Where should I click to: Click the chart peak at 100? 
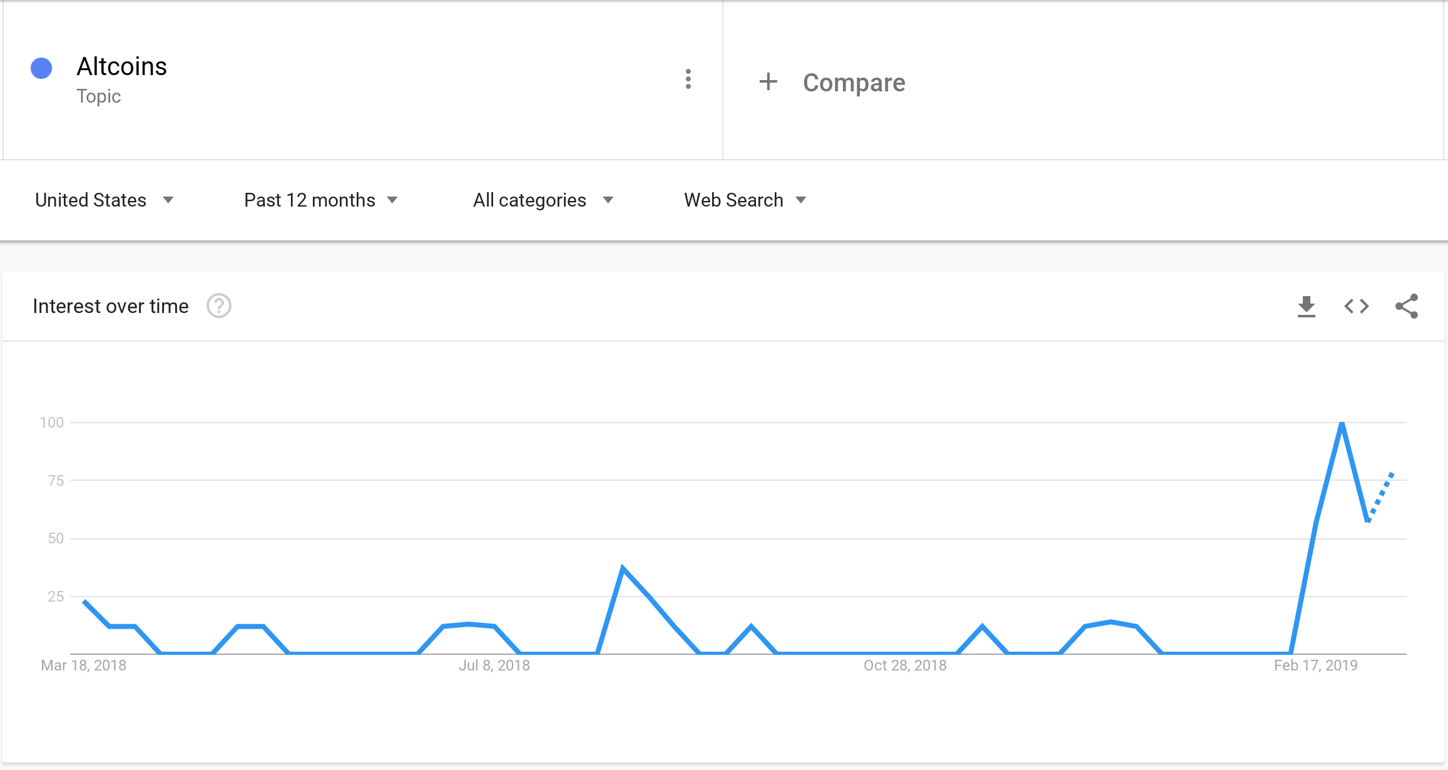point(1342,423)
